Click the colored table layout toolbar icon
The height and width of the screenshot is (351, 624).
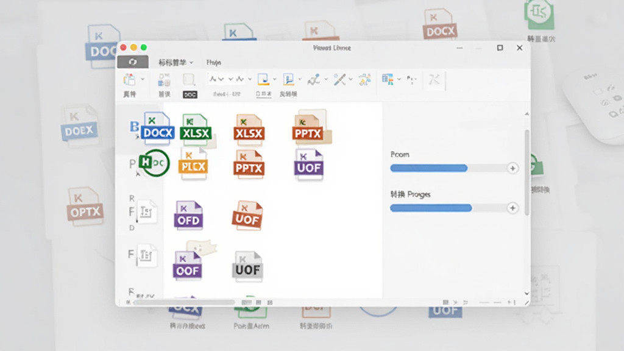tap(388, 79)
